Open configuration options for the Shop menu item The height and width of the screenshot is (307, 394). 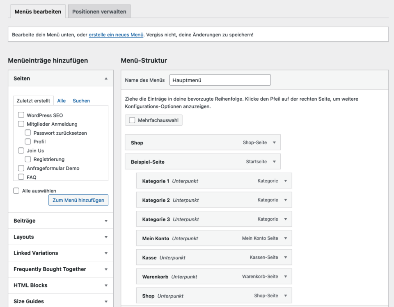[x=275, y=142]
